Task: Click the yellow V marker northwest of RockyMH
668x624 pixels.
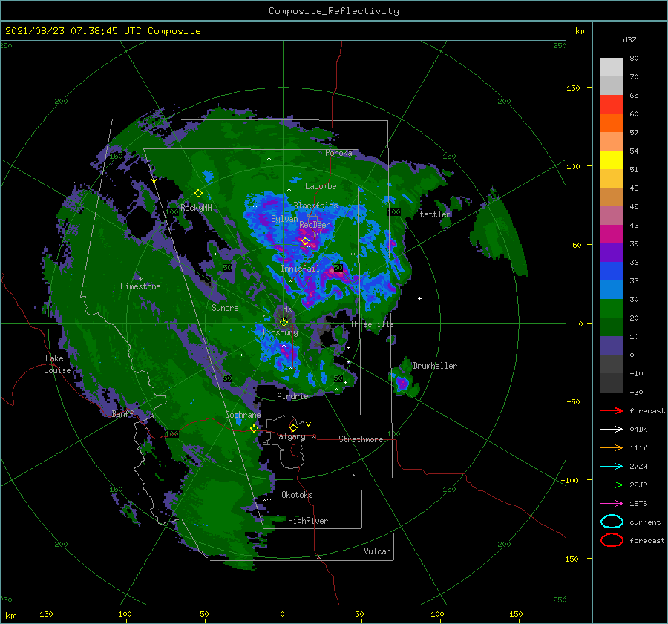Action: click(x=154, y=182)
